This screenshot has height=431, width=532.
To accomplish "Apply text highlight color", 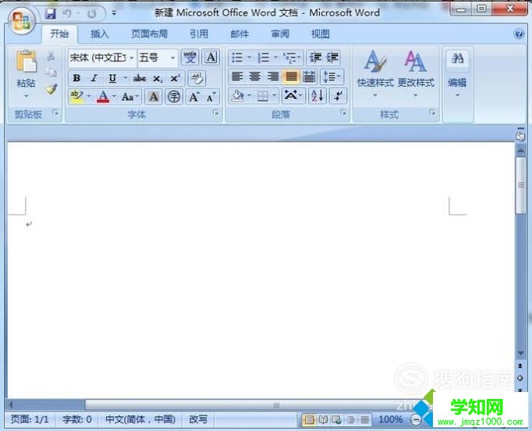I will (76, 97).
